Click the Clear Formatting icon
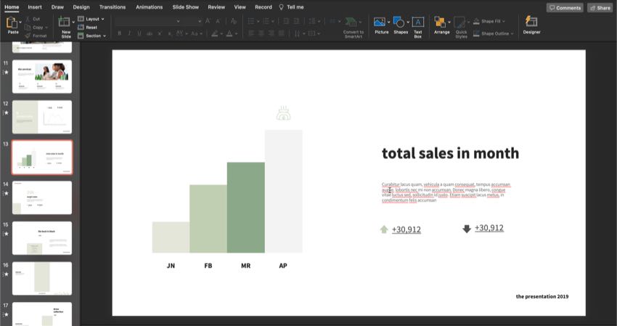Viewport: 617px width, 326px height. [234, 21]
